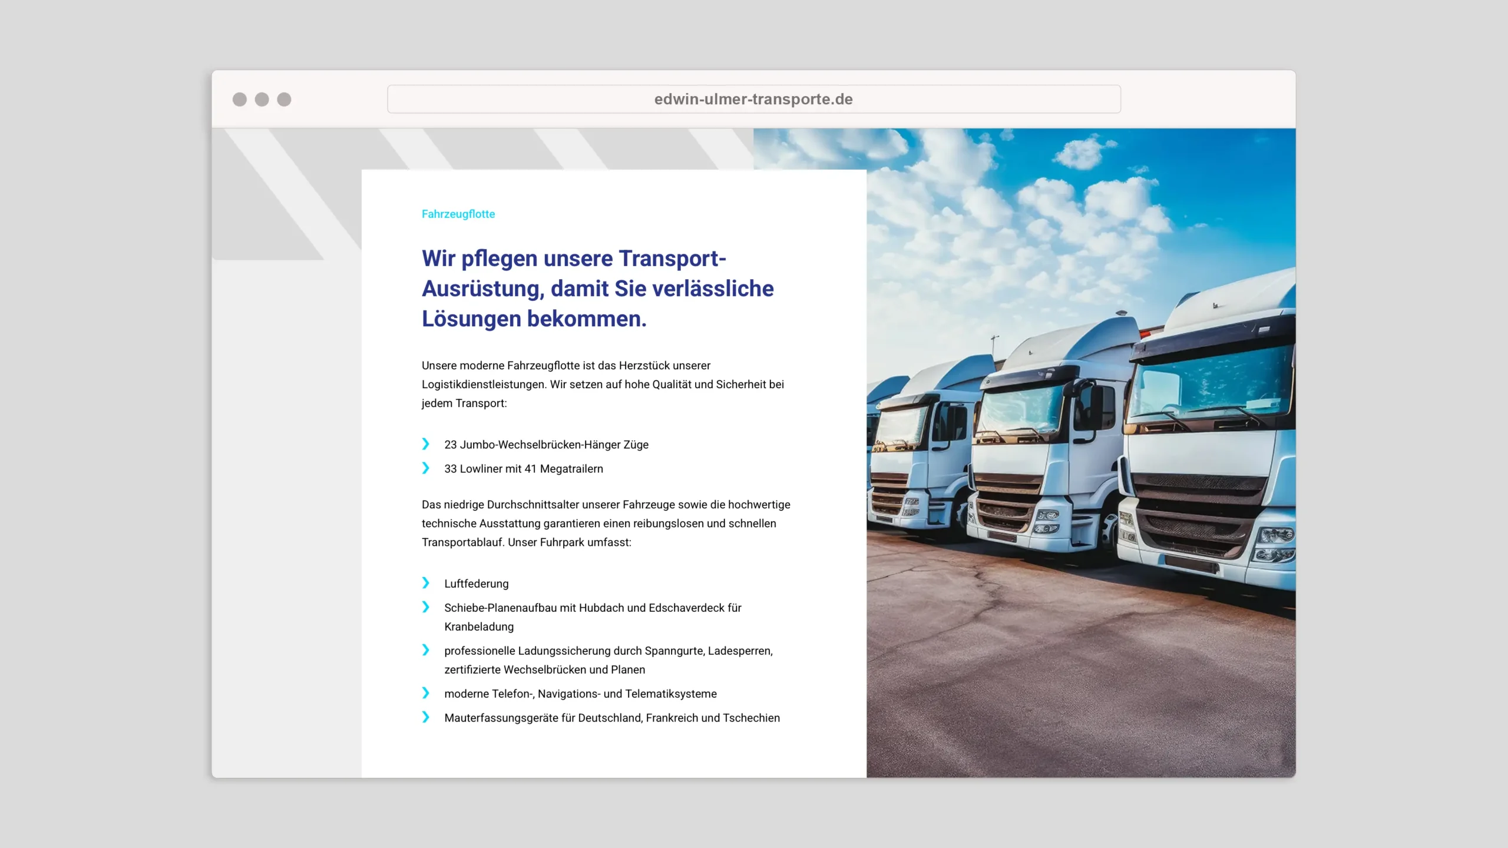Image resolution: width=1508 pixels, height=848 pixels.
Task: Click the moderne Telefon-, Navigations- list text
Action: pos(580,694)
